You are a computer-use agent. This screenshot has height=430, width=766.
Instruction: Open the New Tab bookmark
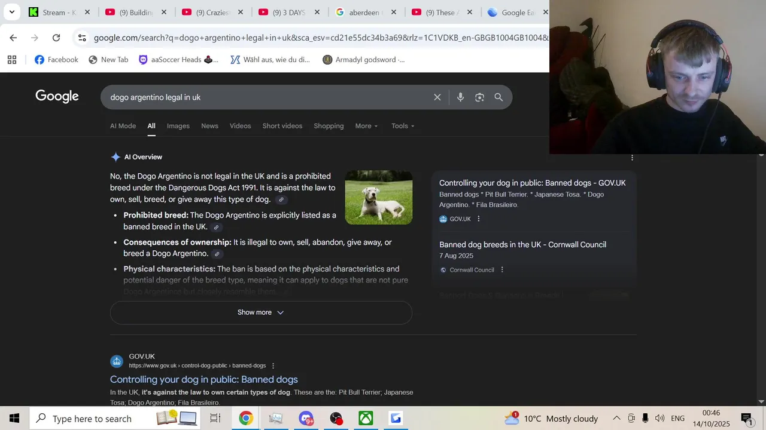coord(108,60)
